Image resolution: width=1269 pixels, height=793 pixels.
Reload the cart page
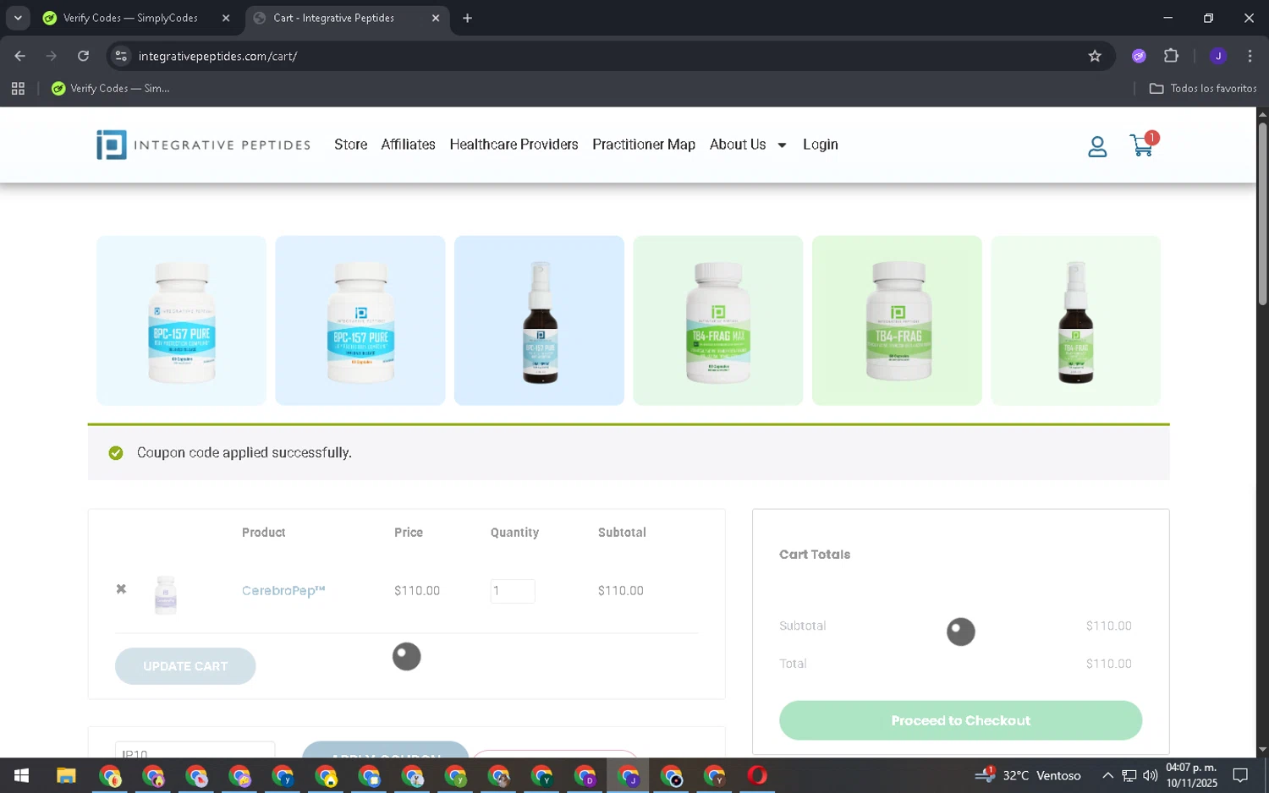pos(83,56)
